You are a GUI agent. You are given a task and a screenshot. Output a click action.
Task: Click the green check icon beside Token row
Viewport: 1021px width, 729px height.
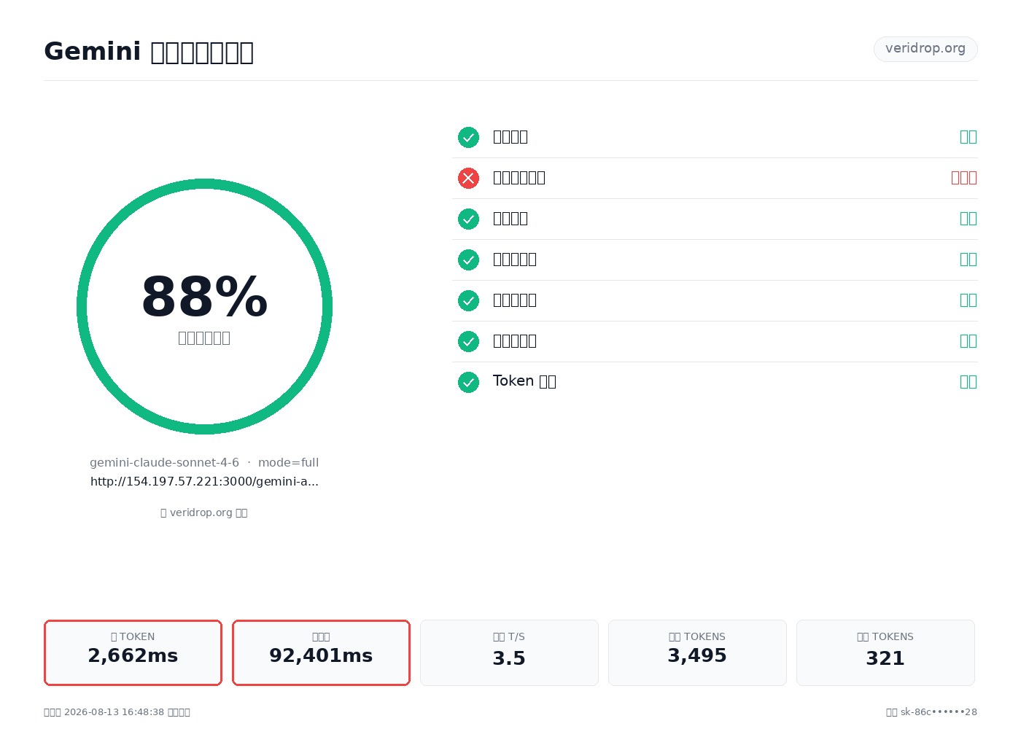pyautogui.click(x=468, y=382)
